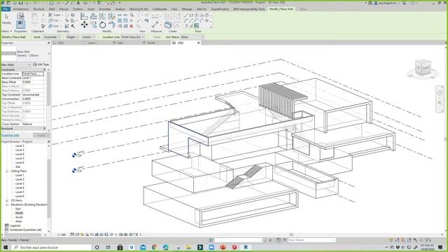Select the Rotate tool
This screenshot has width=448, height=252.
coord(102,25)
